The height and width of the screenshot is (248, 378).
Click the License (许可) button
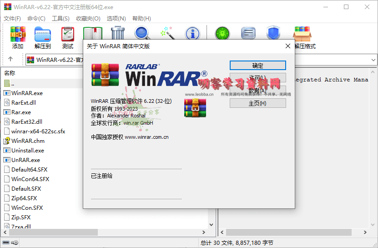pyautogui.click(x=258, y=78)
